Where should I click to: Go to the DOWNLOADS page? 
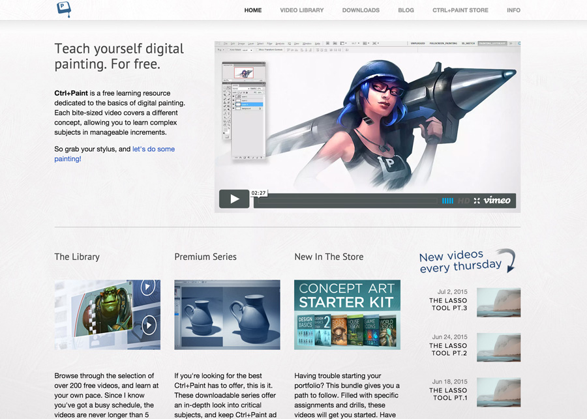(361, 10)
